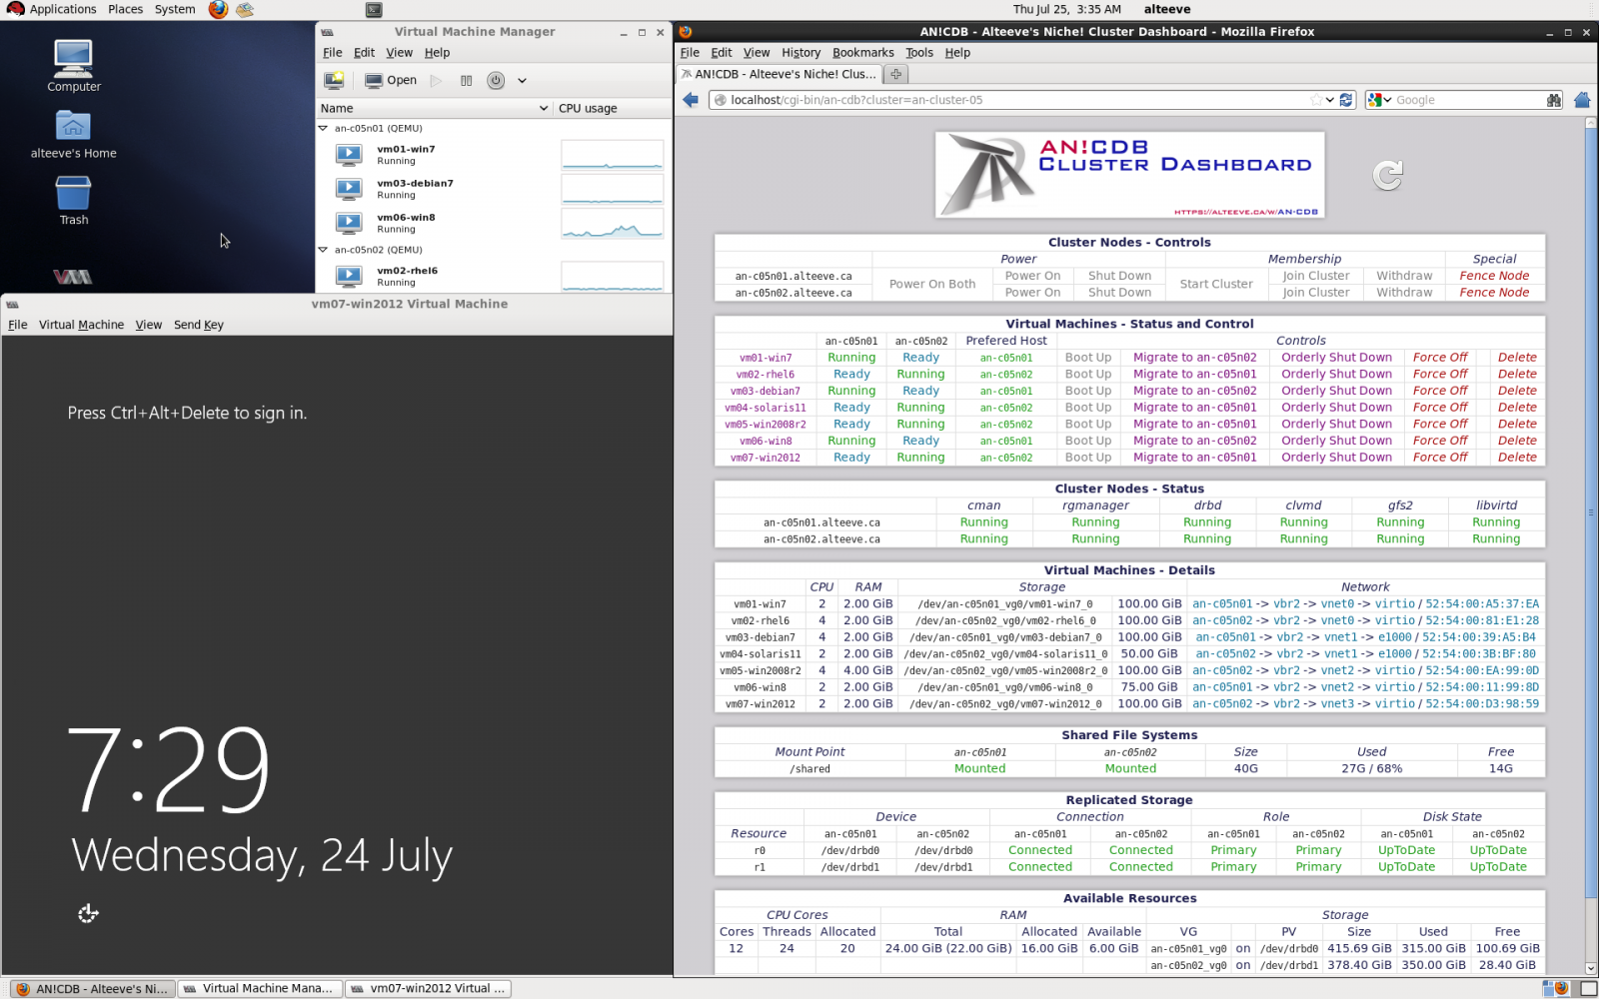The width and height of the screenshot is (1599, 999).
Task: Click the Google search input field
Action: [1467, 100]
